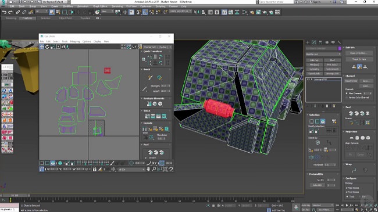Toggle Unwrap UVW modifier eye visibility
This screenshot has width=378, height=212.
click(308, 79)
